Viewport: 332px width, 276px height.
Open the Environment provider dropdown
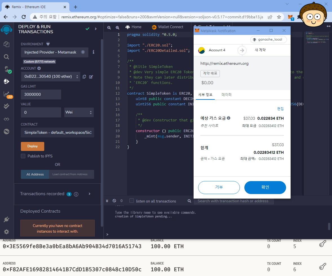pos(55,52)
